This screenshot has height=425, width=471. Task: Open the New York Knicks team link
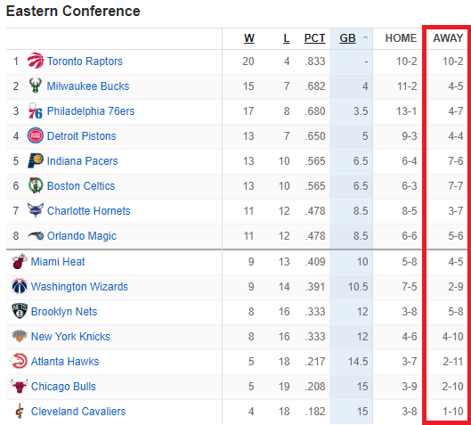[70, 336]
